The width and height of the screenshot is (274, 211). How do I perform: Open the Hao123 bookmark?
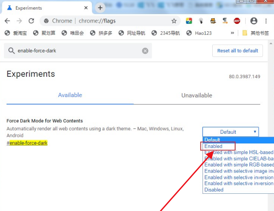tap(199, 33)
